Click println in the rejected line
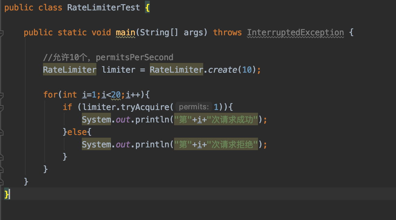The image size is (396, 220). [x=152, y=144]
